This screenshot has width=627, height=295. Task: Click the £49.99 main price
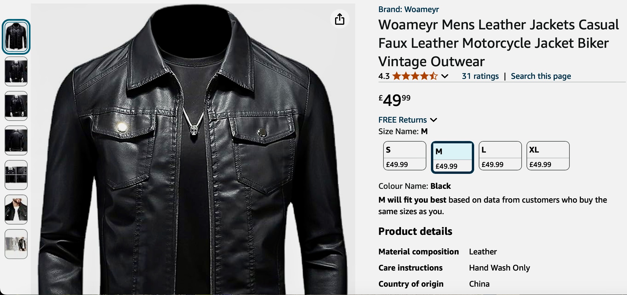[394, 100]
